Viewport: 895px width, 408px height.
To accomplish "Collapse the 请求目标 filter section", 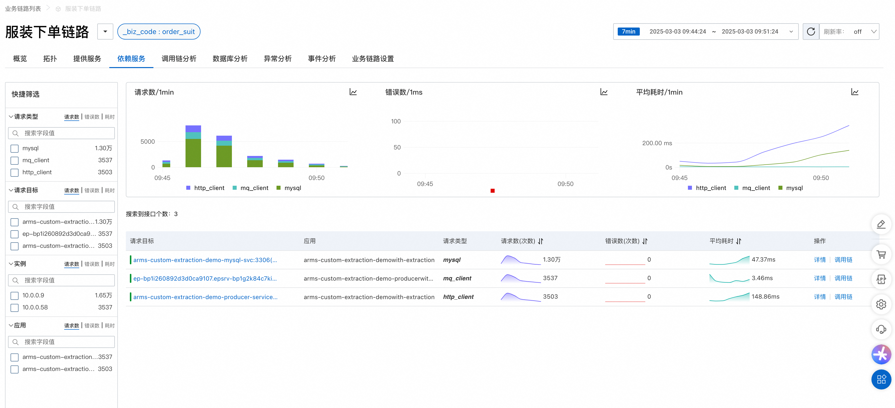I will click(11, 190).
